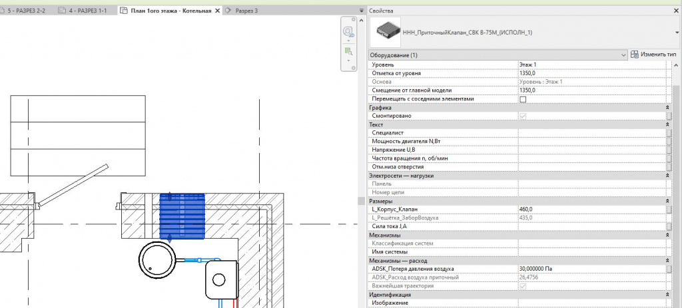Click associate parameter button for Напряжение U,В
The width and height of the screenshot is (682, 308).
(669, 150)
